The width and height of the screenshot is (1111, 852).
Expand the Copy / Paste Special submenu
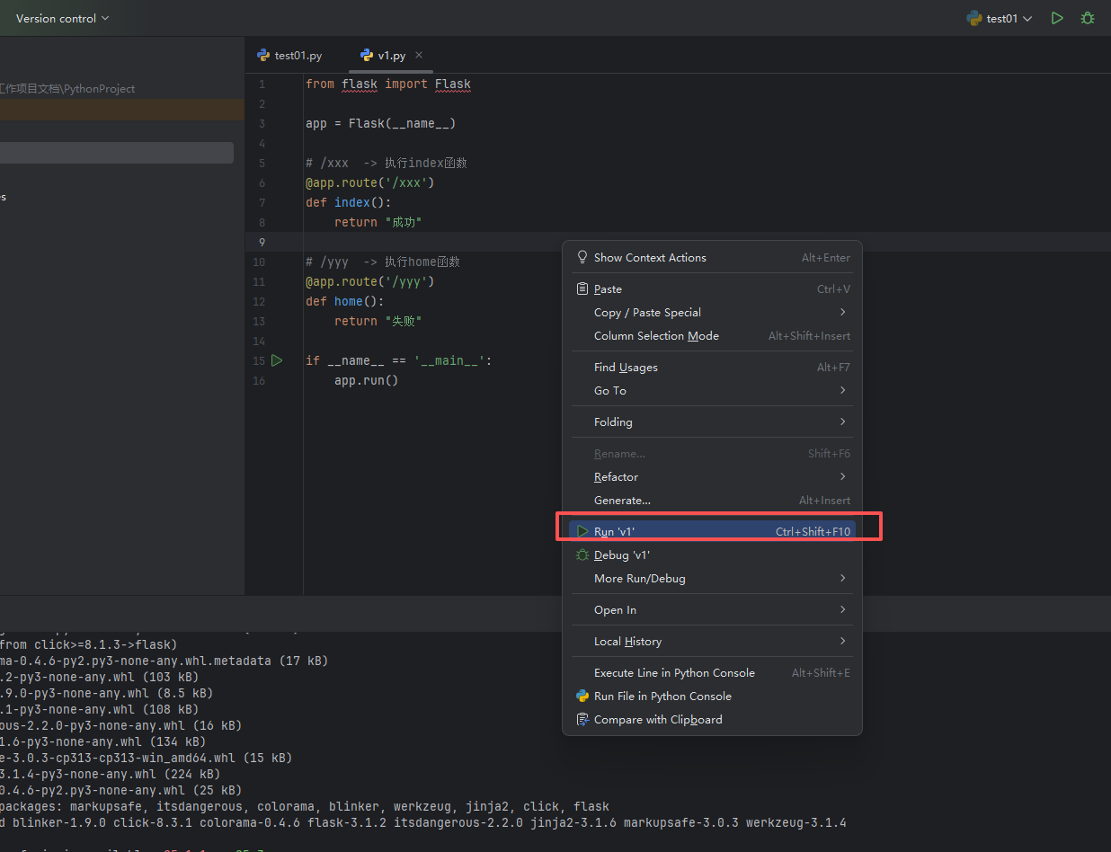[842, 312]
